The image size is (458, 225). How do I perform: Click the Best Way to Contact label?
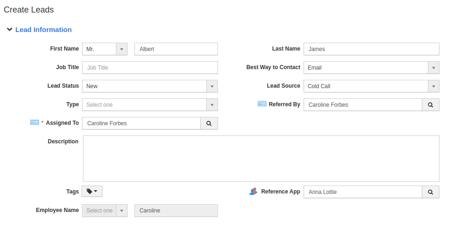(x=273, y=67)
